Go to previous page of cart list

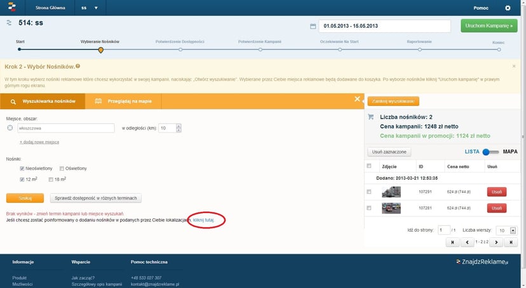[467, 242]
